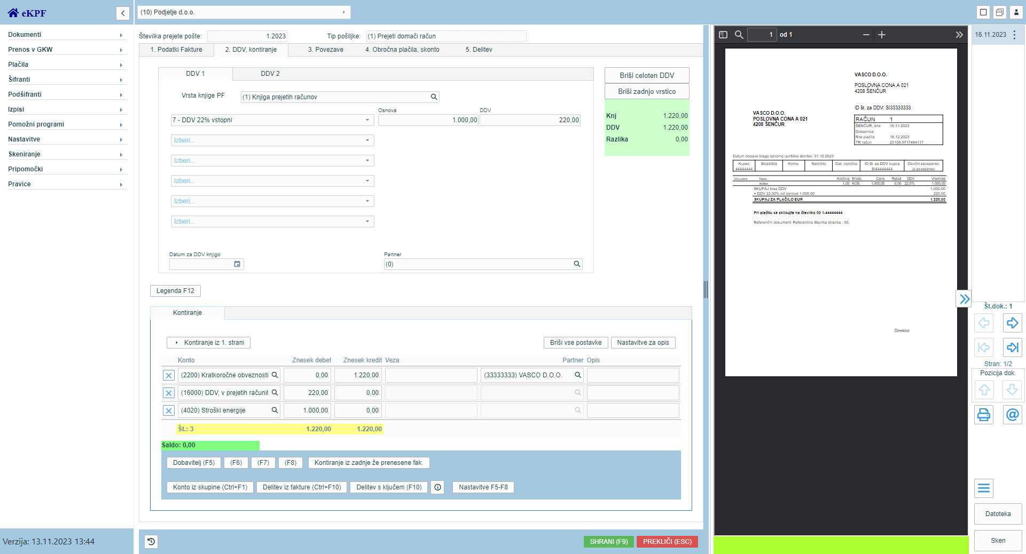Open the 7 - DDV 22% vstopni dropdown

coord(271,120)
